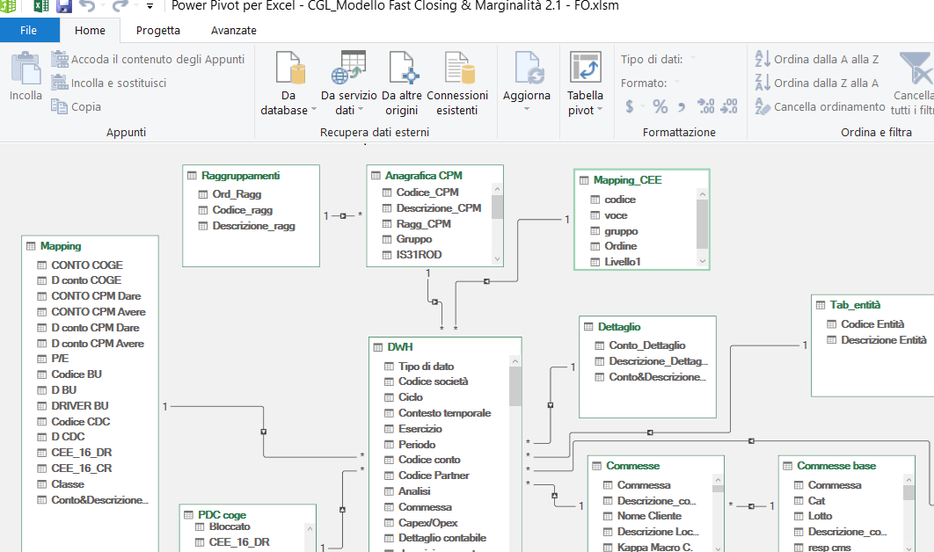Screen dimensions: 934x552
Task: Select Descrizione Entità field in Tab_entità
Action: coord(883,340)
